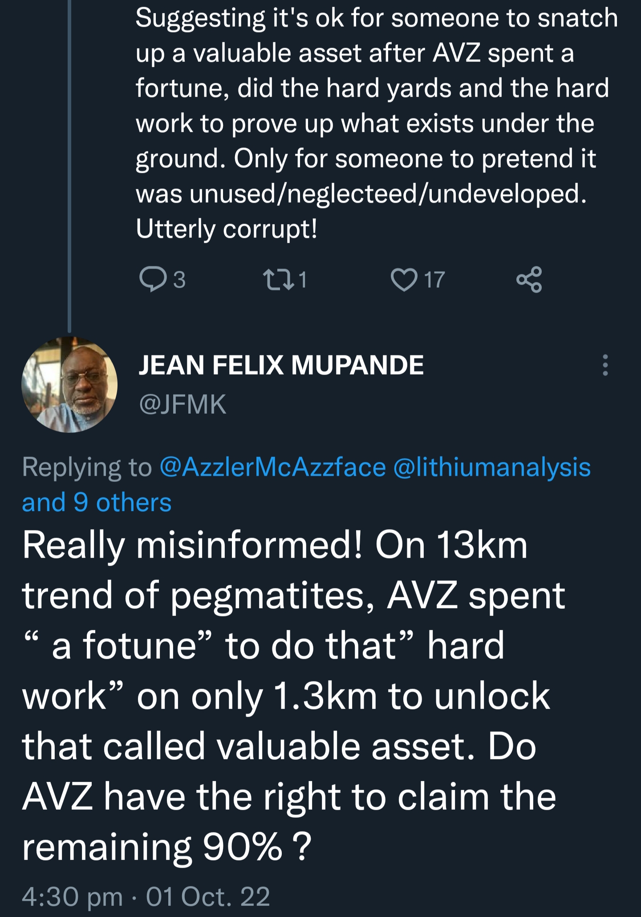Click the "Replying to" label text

[x=87, y=467]
